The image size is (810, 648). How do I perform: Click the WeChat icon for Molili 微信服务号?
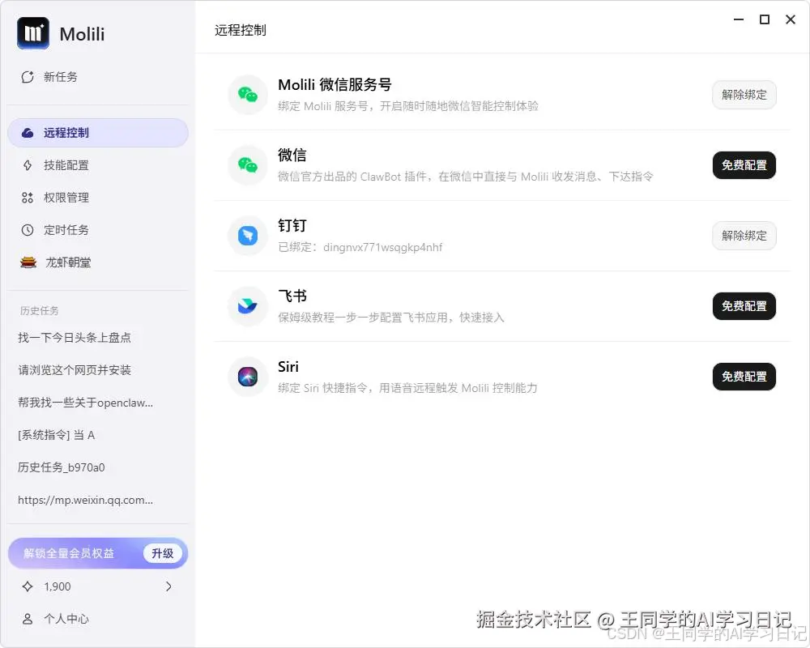pyautogui.click(x=248, y=95)
